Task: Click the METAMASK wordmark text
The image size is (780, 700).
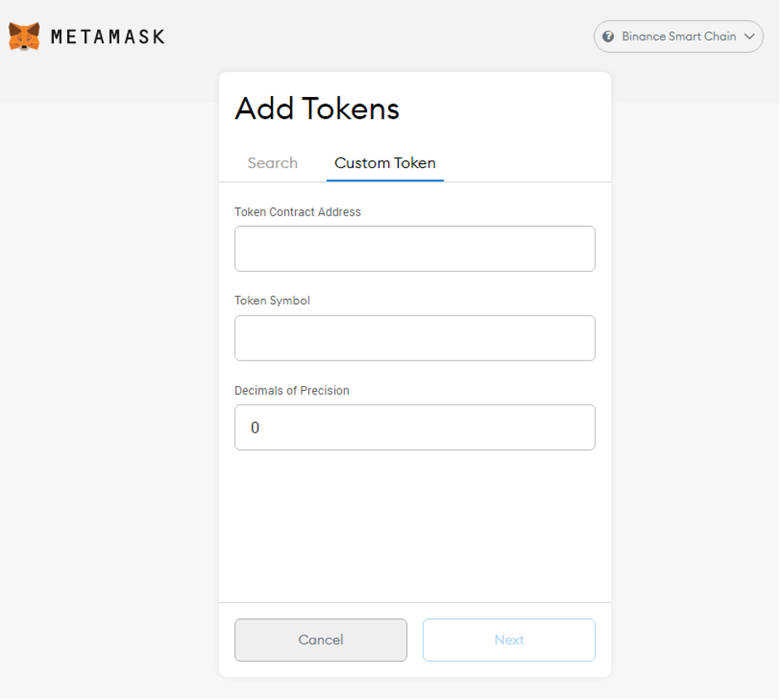Action: 108,36
